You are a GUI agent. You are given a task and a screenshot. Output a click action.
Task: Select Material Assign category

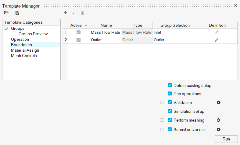25,50
